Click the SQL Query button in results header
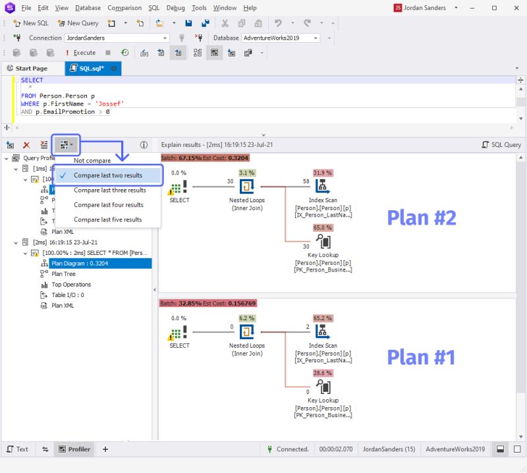527x473 pixels. click(x=501, y=145)
